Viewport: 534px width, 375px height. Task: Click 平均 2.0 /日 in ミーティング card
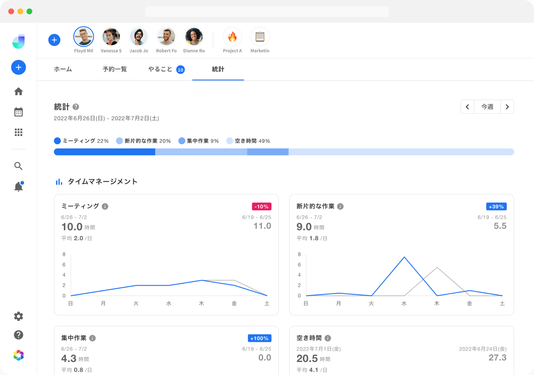[x=77, y=238]
